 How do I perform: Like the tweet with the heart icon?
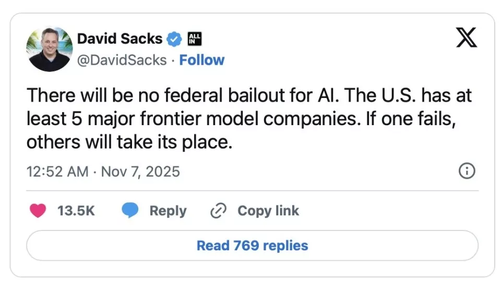[38, 211]
